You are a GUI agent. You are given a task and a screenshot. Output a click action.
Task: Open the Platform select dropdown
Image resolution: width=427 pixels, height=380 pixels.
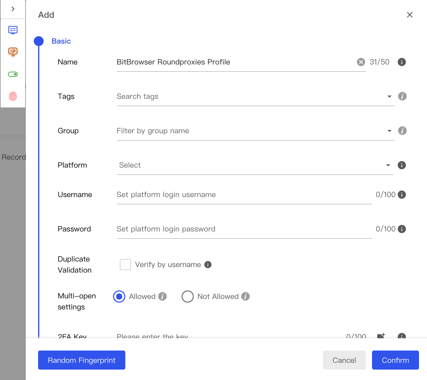388,165
